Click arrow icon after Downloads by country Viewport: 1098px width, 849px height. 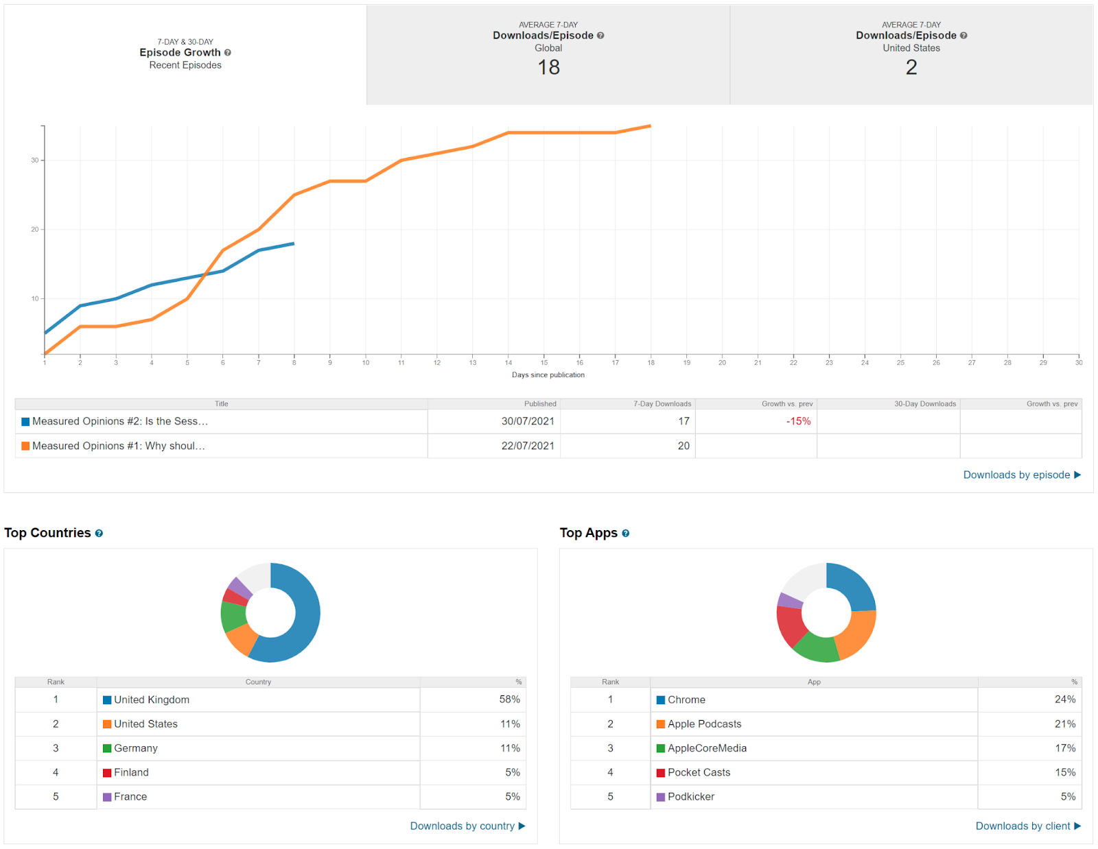tap(522, 826)
